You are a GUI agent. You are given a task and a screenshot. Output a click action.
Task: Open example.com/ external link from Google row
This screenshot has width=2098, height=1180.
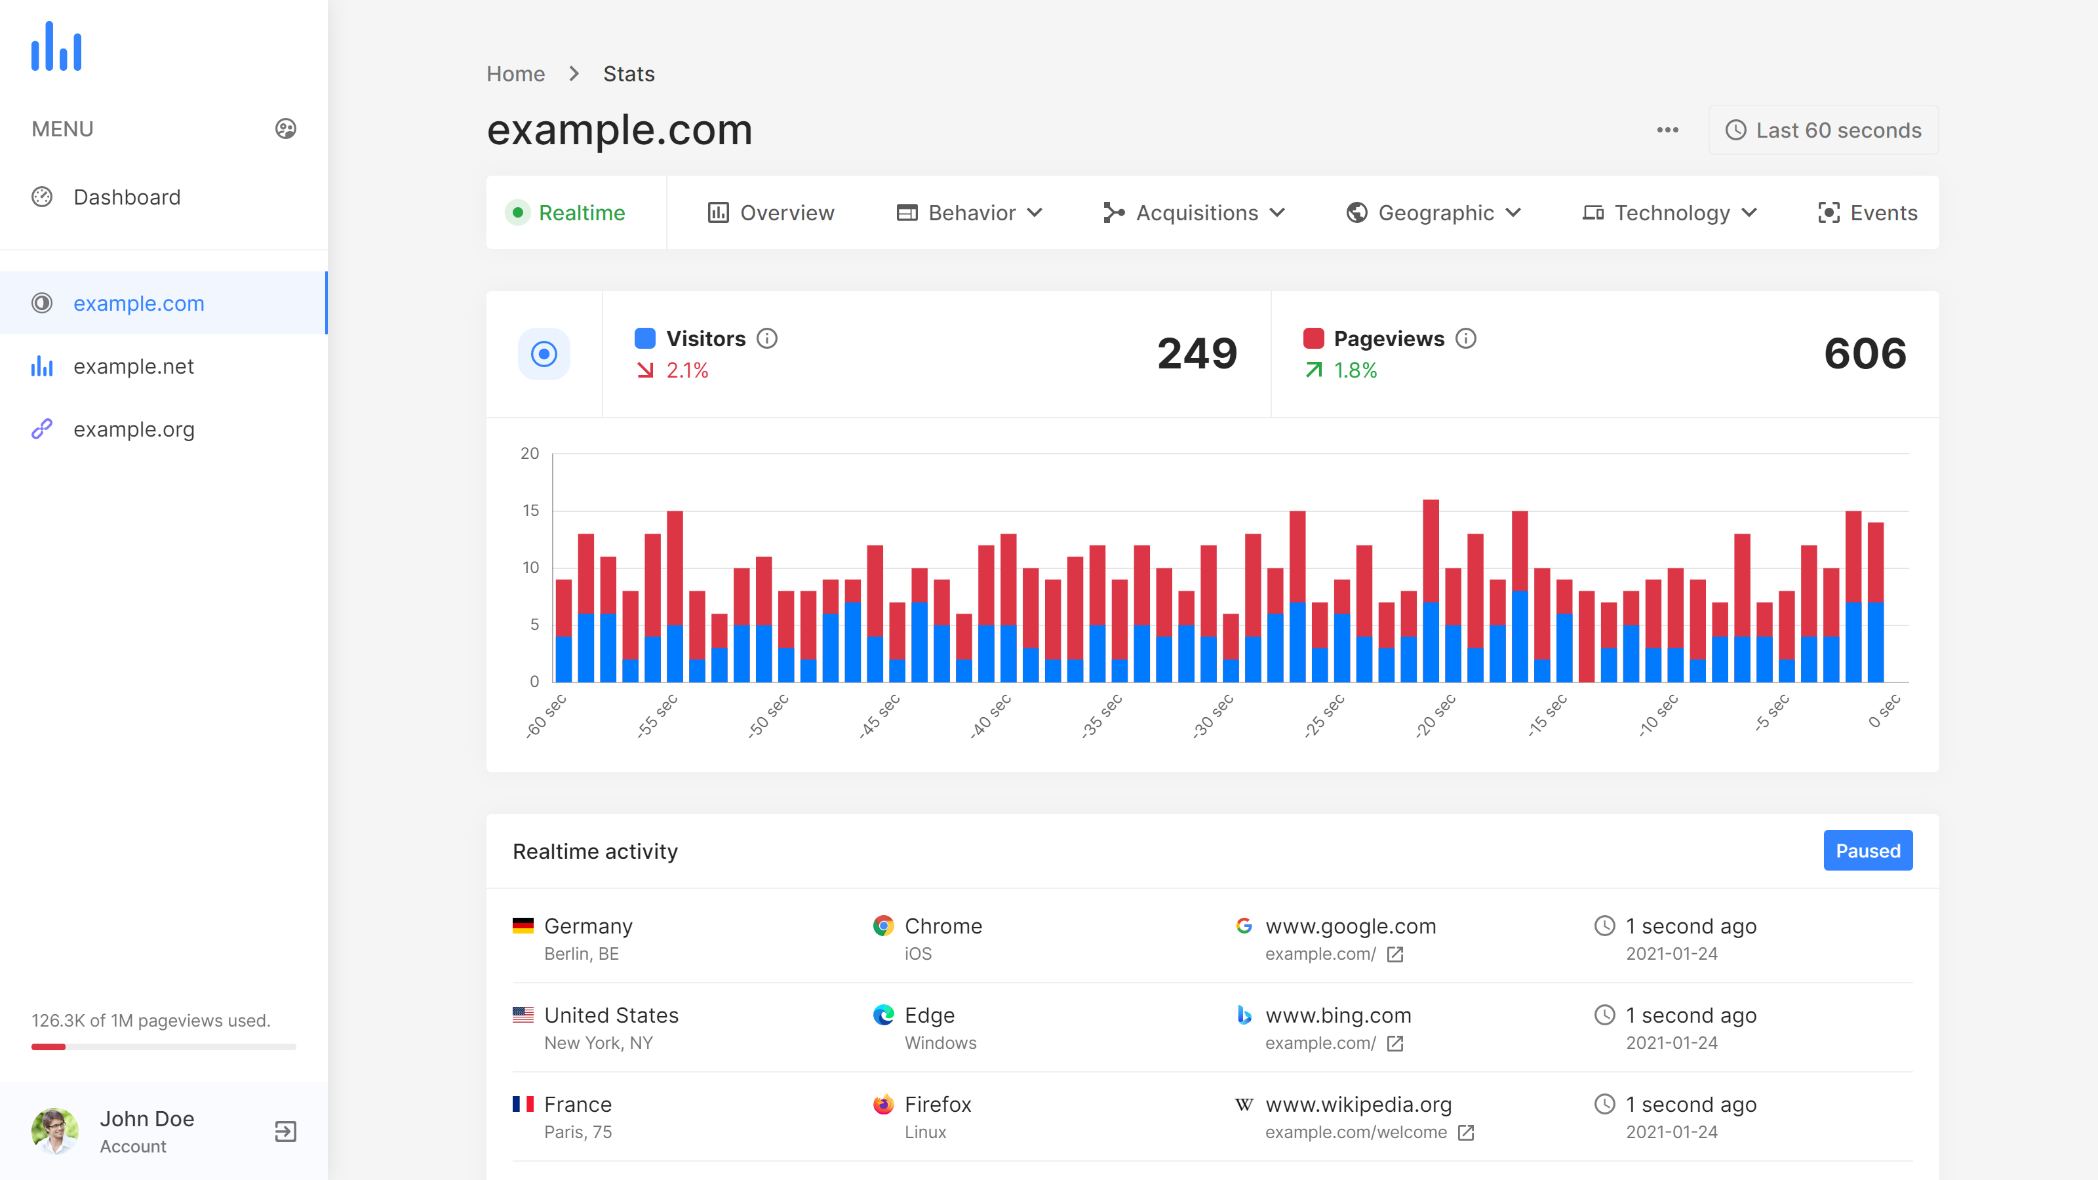[1395, 954]
